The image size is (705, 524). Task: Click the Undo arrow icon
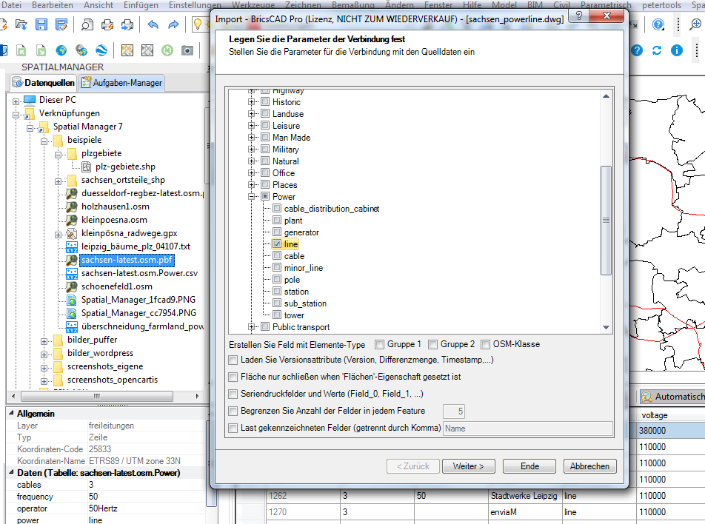(153, 24)
